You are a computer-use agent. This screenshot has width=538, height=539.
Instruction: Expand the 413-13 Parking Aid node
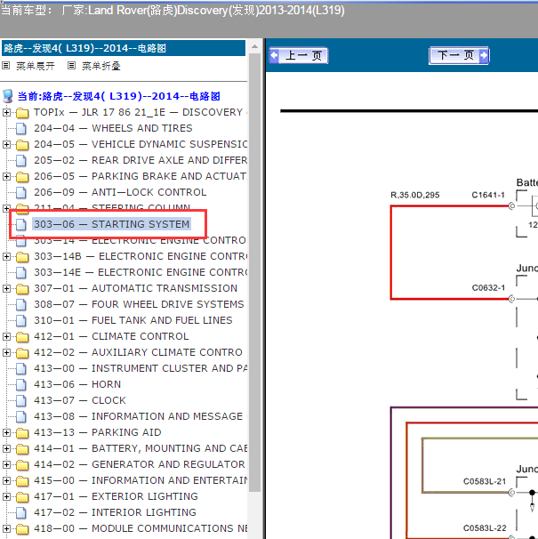tap(6, 432)
